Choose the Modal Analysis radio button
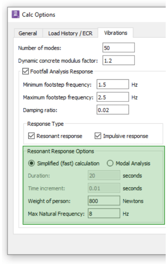 pos(110,163)
